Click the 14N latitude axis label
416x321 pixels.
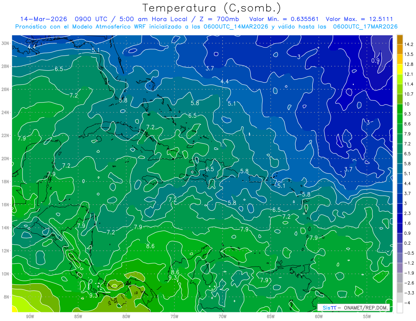tap(6, 228)
